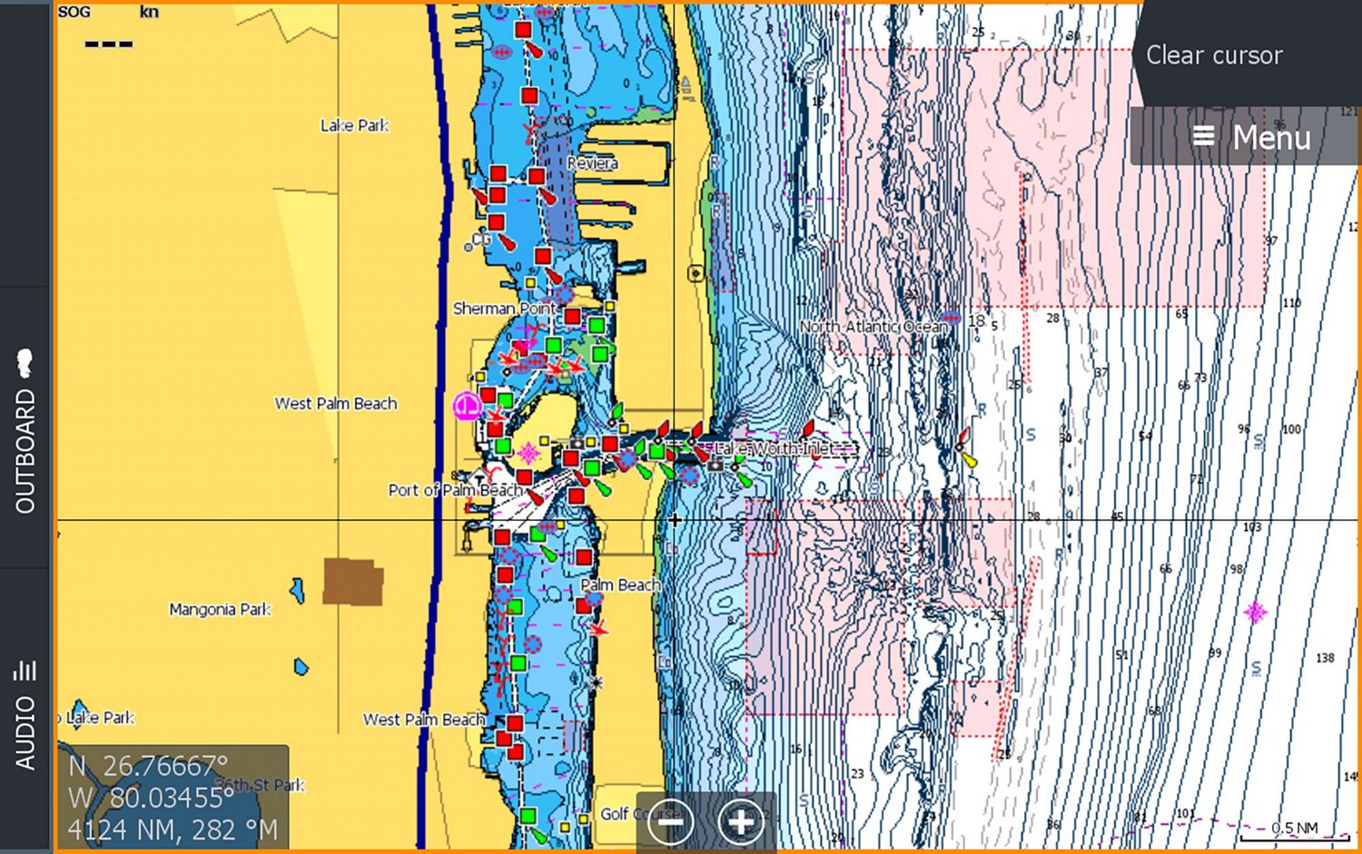Click the hamburger icon beside Menu
Viewport: 1362px width, 854px height.
pyautogui.click(x=1203, y=137)
